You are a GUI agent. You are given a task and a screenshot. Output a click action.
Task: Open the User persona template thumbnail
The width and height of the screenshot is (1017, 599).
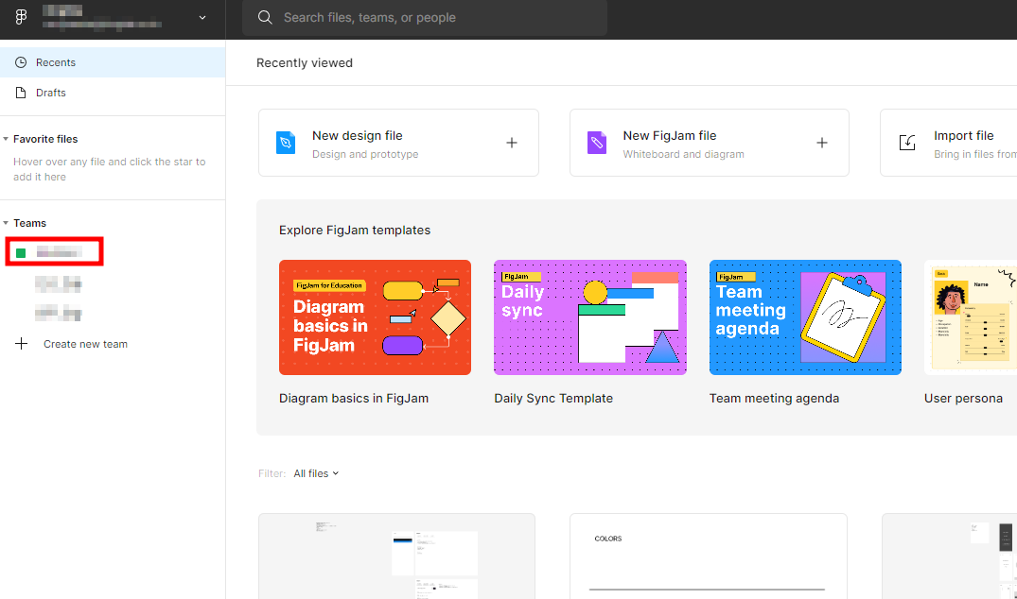[x=971, y=317]
